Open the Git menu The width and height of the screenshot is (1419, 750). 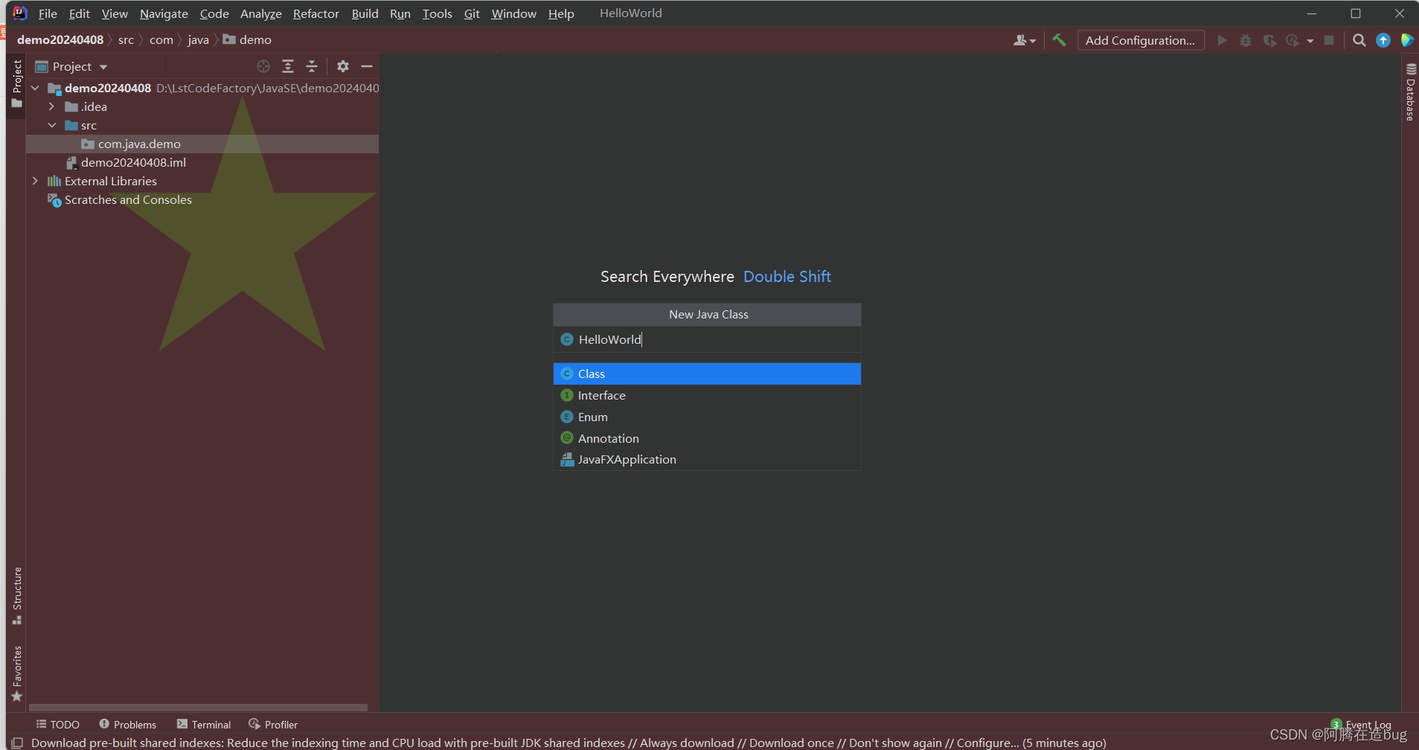click(x=472, y=13)
